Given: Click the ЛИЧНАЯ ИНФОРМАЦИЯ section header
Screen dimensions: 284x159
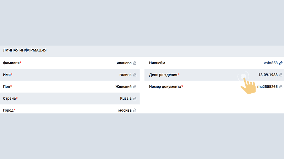Looking at the screenshot, I should click(24, 50).
